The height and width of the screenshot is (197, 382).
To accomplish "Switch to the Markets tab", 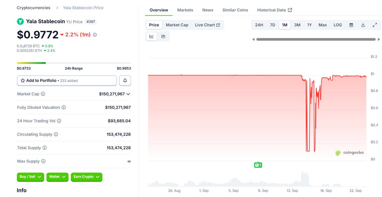I will pyautogui.click(x=185, y=10).
